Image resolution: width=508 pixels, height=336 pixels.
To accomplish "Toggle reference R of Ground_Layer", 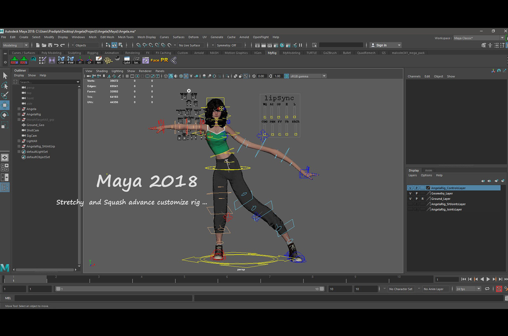I will point(423,199).
